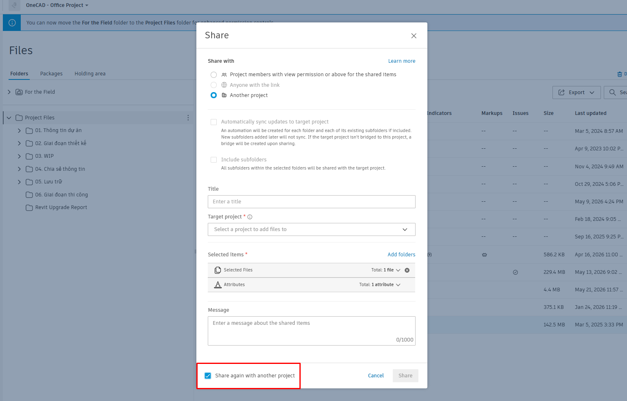Open the Target project dropdown

point(311,229)
